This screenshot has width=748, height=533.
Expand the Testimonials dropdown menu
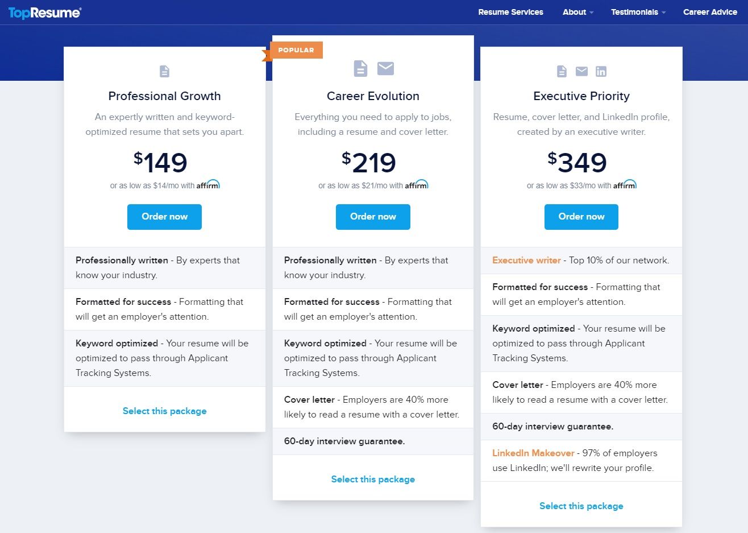pyautogui.click(x=638, y=12)
